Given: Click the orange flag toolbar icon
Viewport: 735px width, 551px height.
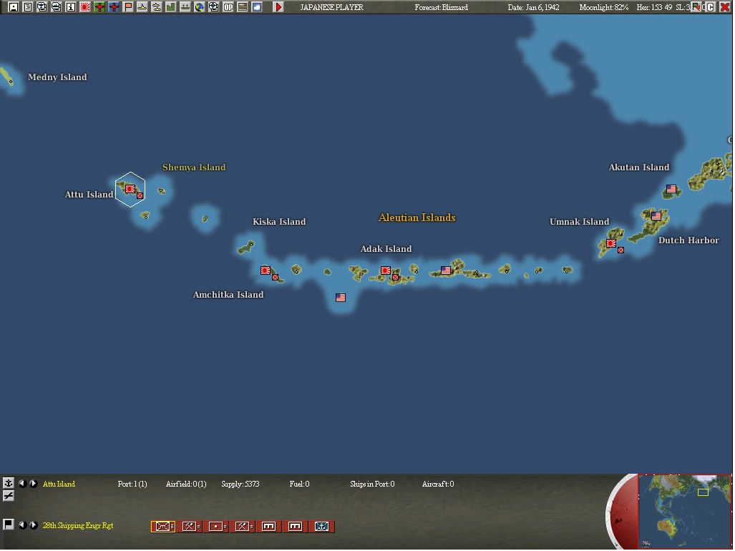Looking at the screenshot, I should [128, 7].
